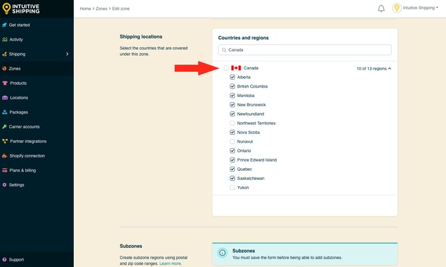Screen dimensions: 446x267
Task: Navigate to Zones breadcrumb link
Action: (x=103, y=9)
